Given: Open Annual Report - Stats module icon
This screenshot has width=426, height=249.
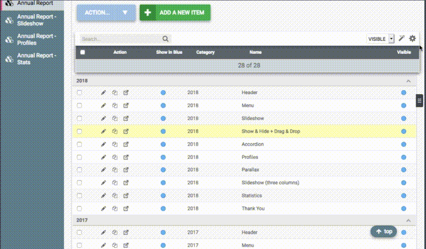Looking at the screenshot, I should (x=9, y=59).
